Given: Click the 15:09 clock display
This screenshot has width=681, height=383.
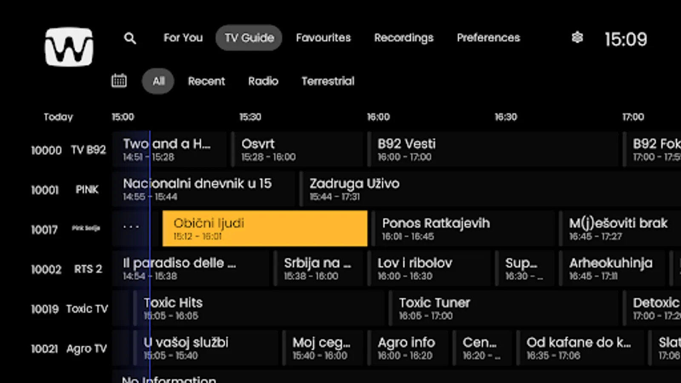Looking at the screenshot, I should pyautogui.click(x=627, y=39).
